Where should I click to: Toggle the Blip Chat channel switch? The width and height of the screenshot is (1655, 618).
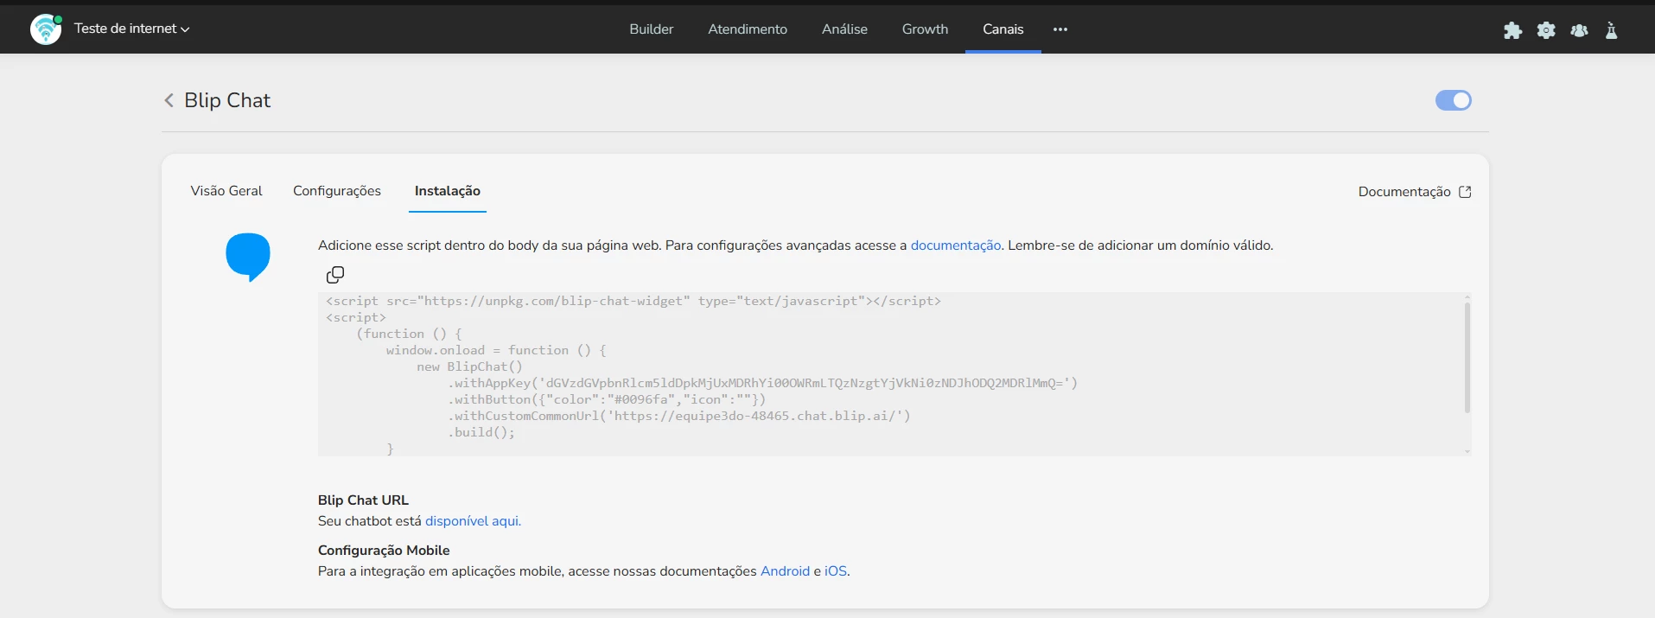[x=1454, y=100]
